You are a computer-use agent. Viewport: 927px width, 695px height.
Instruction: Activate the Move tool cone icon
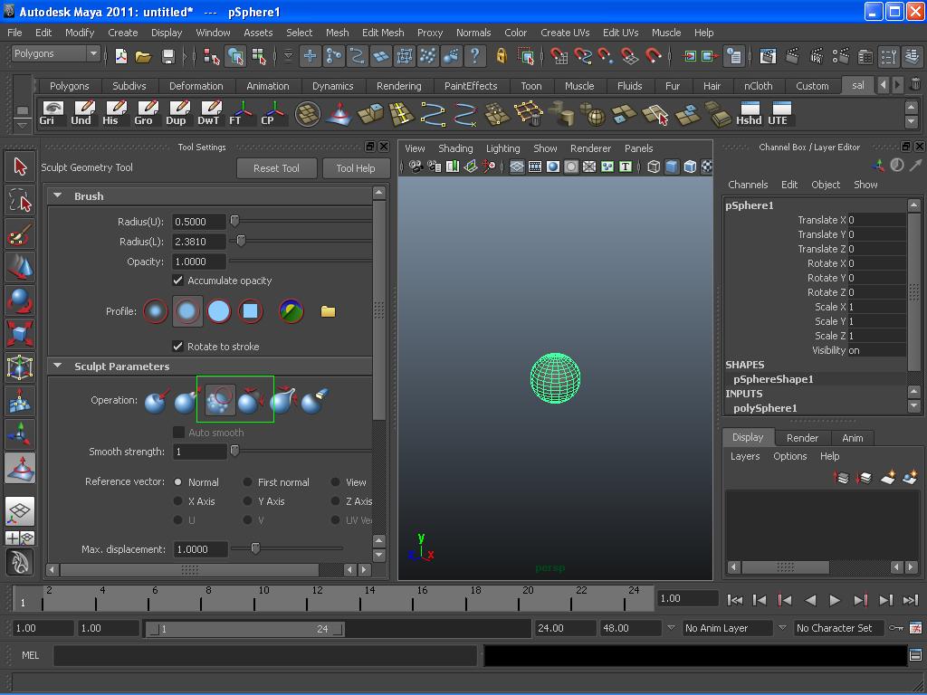[x=20, y=267]
